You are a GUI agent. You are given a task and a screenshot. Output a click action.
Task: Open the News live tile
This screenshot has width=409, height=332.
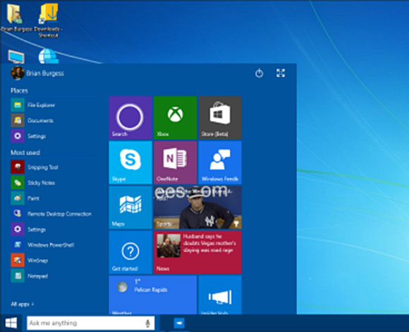[197, 252]
